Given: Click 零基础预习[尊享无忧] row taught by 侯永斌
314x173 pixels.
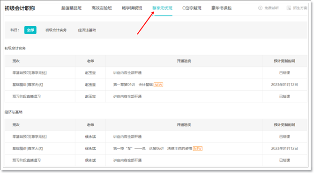Looking at the screenshot, I should point(156,137).
